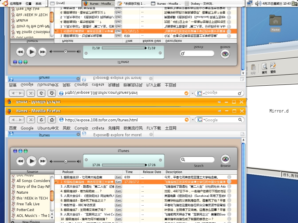Click the green dot button in upright iTunes titlebar
The image size is (298, 223).
[x=26, y=151]
